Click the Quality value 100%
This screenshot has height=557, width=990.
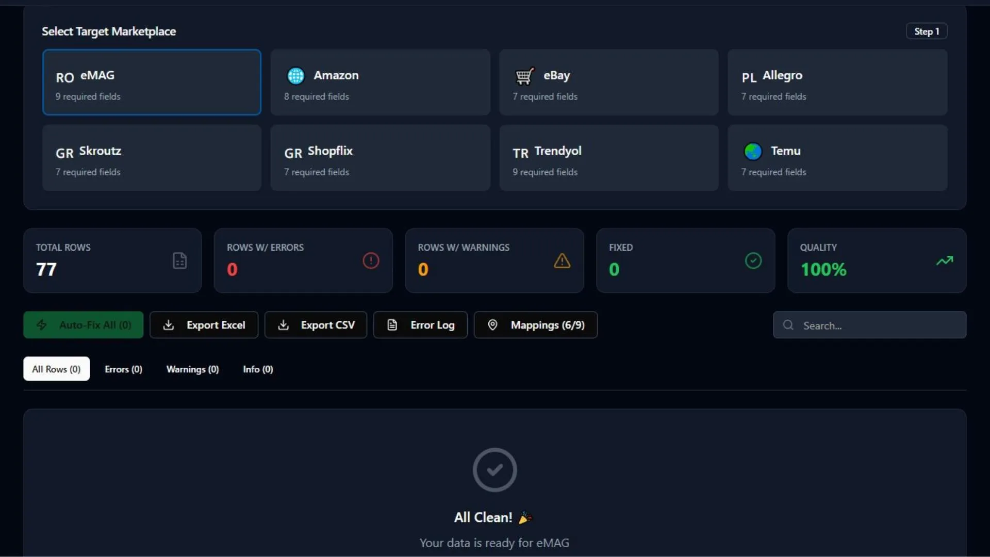[x=823, y=269]
